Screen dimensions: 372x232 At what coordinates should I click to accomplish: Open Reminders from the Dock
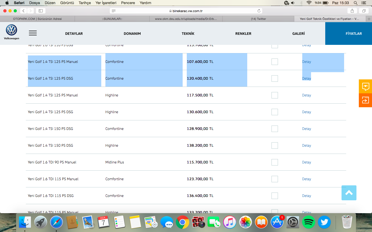[x=119, y=222]
